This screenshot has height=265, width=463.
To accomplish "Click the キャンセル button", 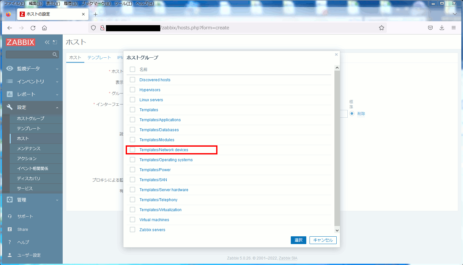I will [x=323, y=240].
